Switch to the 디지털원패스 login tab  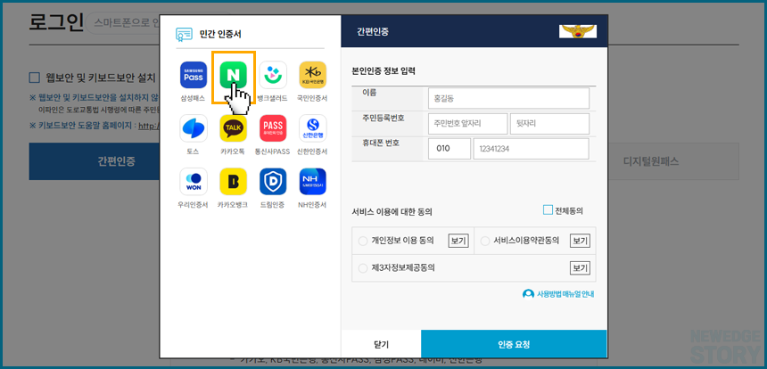tap(672, 161)
